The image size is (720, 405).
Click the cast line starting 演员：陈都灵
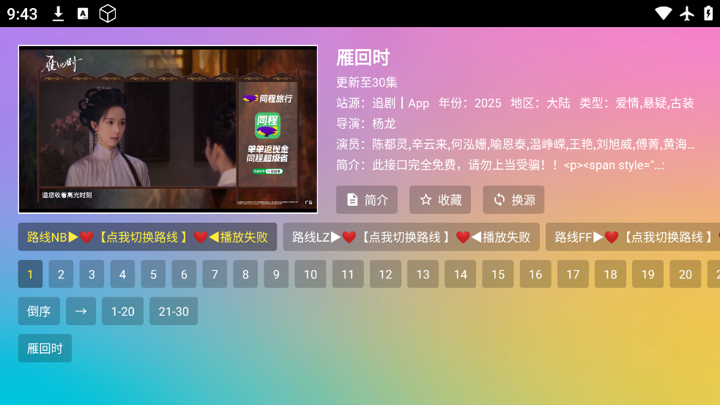point(515,144)
